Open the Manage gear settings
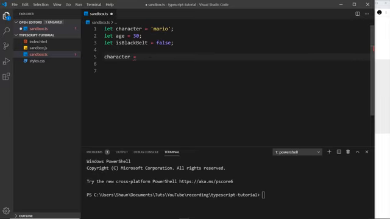 point(6,211)
